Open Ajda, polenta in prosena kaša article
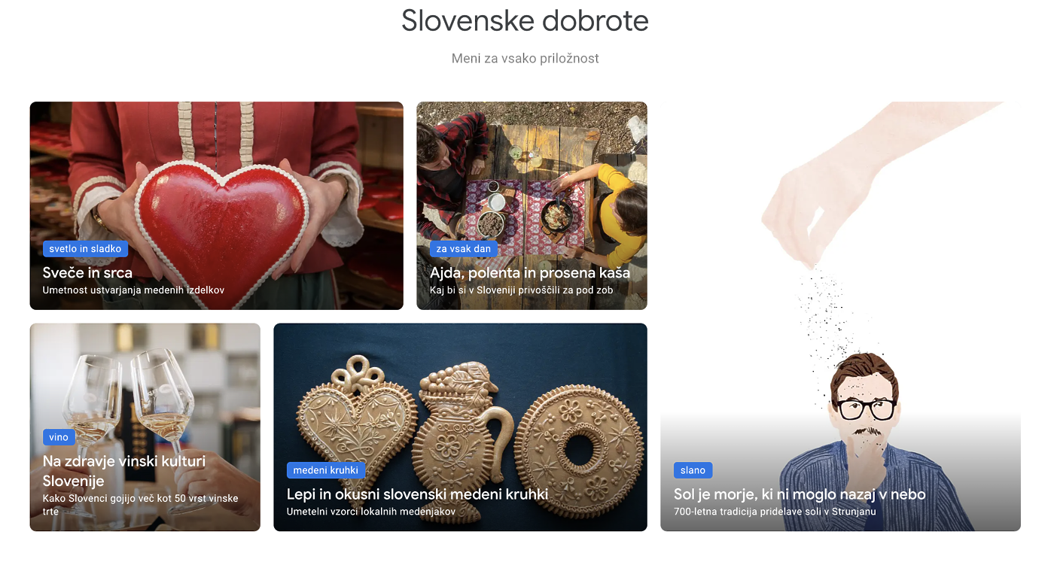The image size is (1054, 562). tap(530, 272)
